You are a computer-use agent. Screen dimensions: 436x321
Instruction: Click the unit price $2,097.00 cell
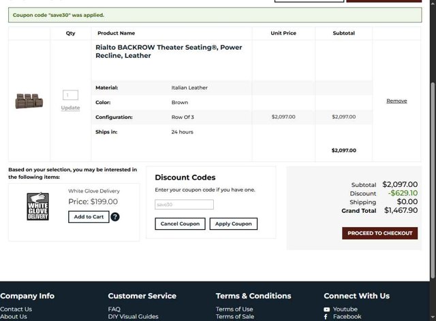[283, 117]
